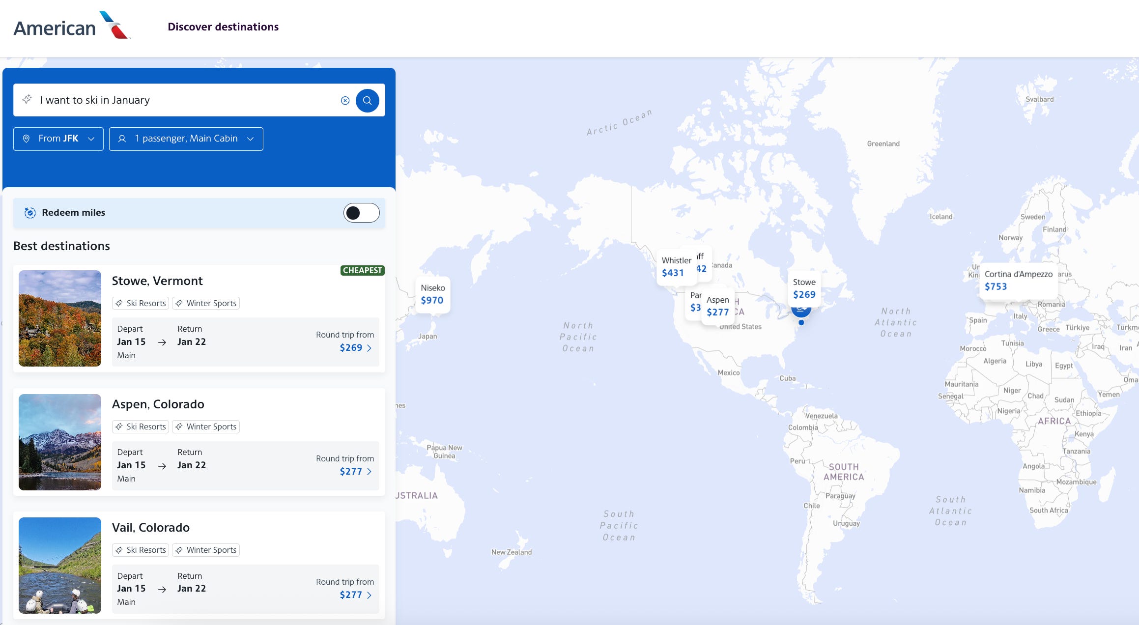The width and height of the screenshot is (1139, 625).
Task: Click the Niseko $970 map price pin
Action: click(x=432, y=294)
